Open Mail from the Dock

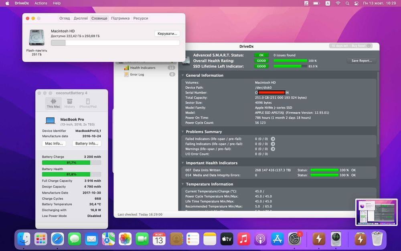(91, 239)
